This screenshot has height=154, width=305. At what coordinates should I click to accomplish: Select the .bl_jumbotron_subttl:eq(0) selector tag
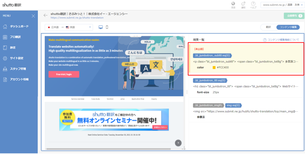click(212, 56)
